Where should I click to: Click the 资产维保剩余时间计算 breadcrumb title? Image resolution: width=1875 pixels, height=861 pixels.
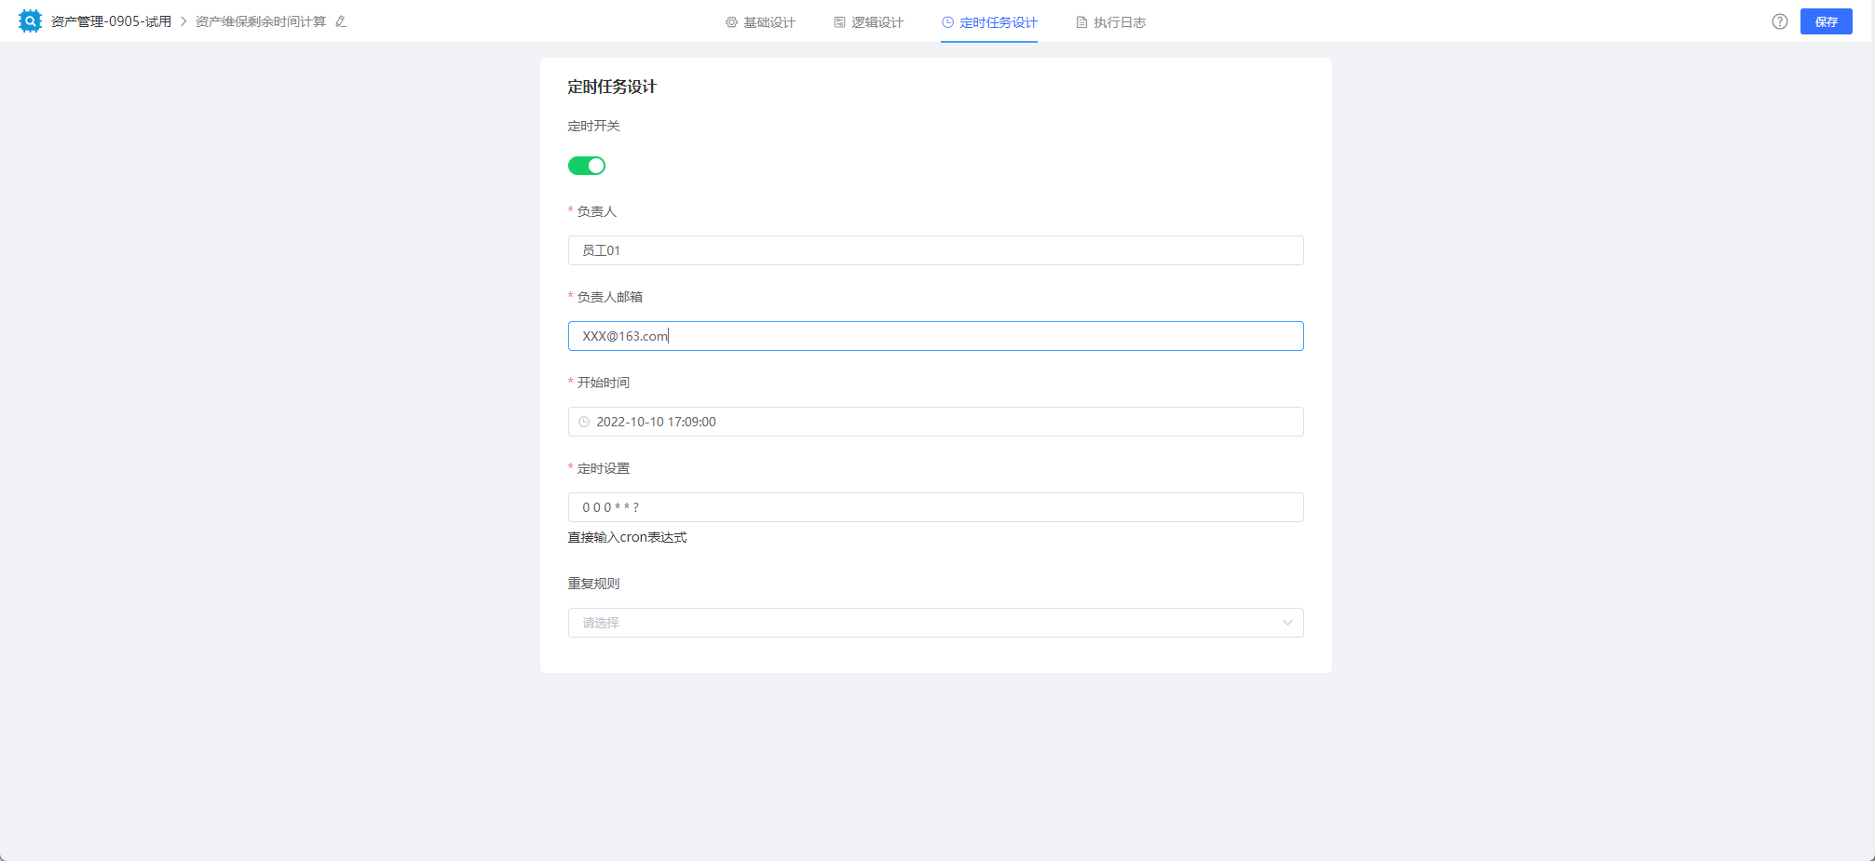tap(261, 21)
